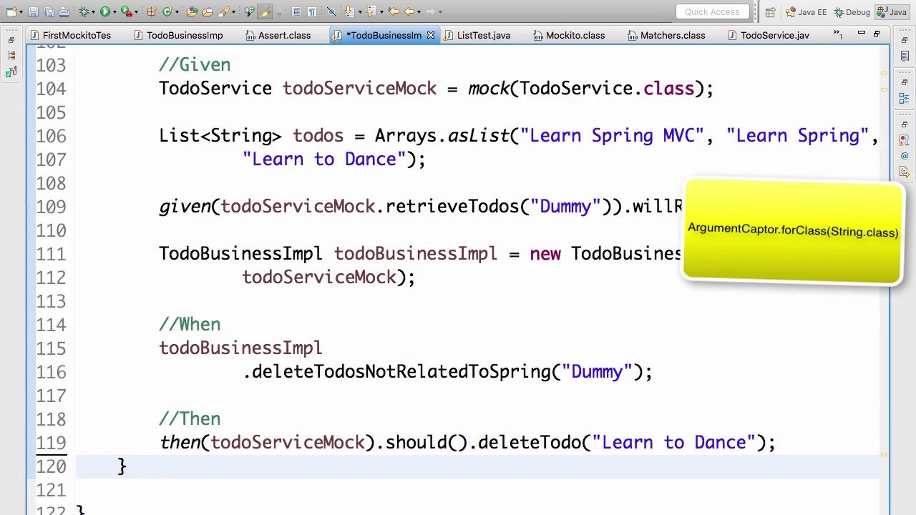This screenshot has width=916, height=515.
Task: Close the TodoBusinessImpl editor tab
Action: tap(431, 35)
